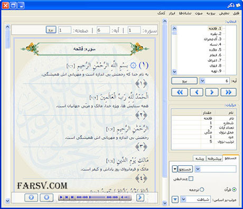Open the کمک menu

pyautogui.click(x=161, y=13)
